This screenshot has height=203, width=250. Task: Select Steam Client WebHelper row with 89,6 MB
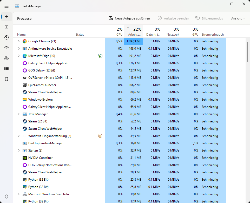[x=120, y=92]
